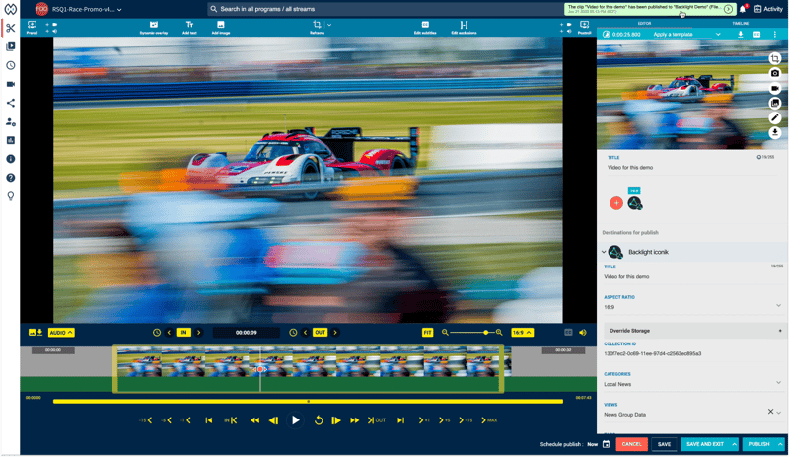This screenshot has width=789, height=457.
Task: Switch to the Editor tab
Action: 644,23
